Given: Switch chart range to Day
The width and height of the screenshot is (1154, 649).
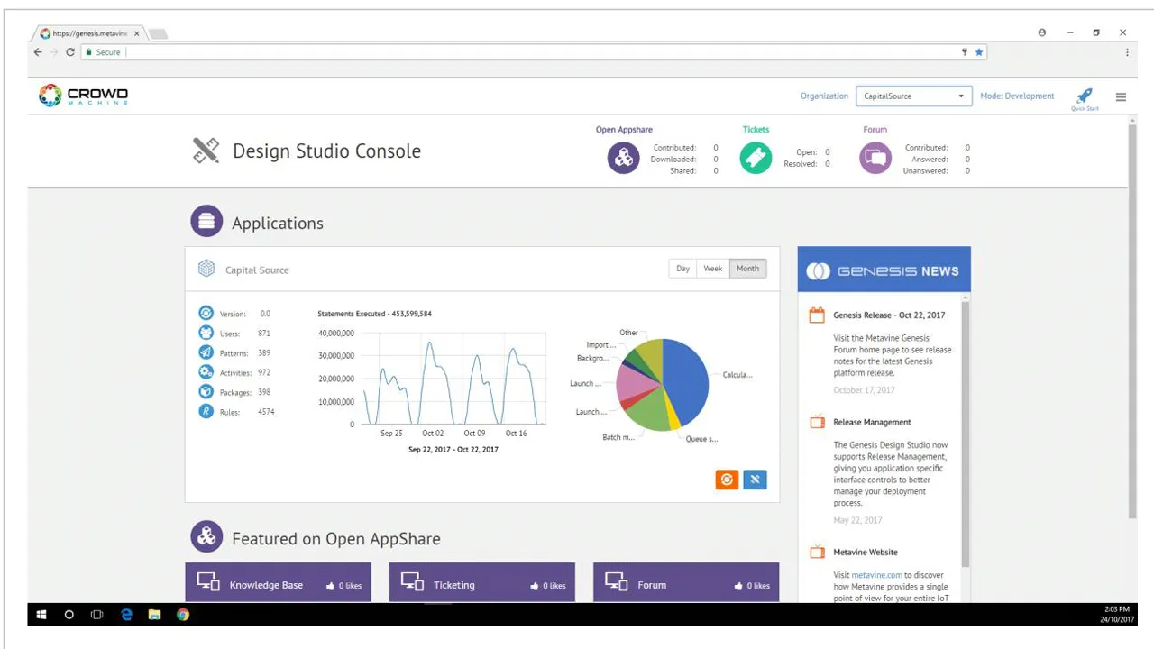Looking at the screenshot, I should [x=682, y=269].
